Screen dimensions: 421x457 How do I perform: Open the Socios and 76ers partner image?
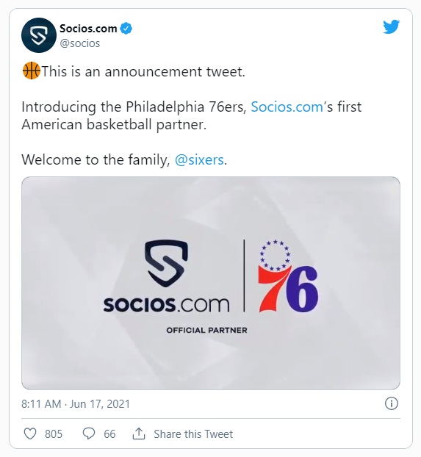coord(211,283)
